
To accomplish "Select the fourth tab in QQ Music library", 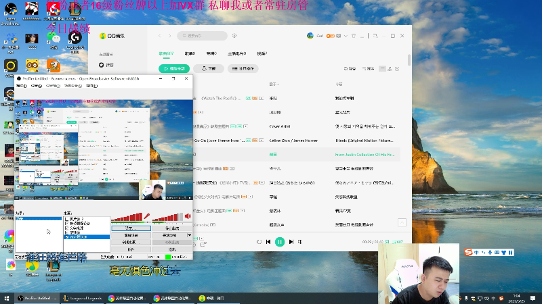I will point(236,53).
